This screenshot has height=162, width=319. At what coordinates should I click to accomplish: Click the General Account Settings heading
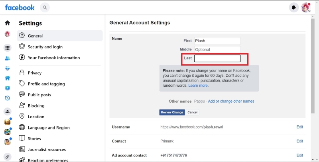(x=140, y=23)
